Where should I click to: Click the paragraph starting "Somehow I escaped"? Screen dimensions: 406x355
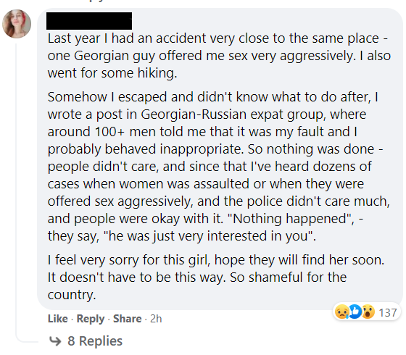pos(219,167)
